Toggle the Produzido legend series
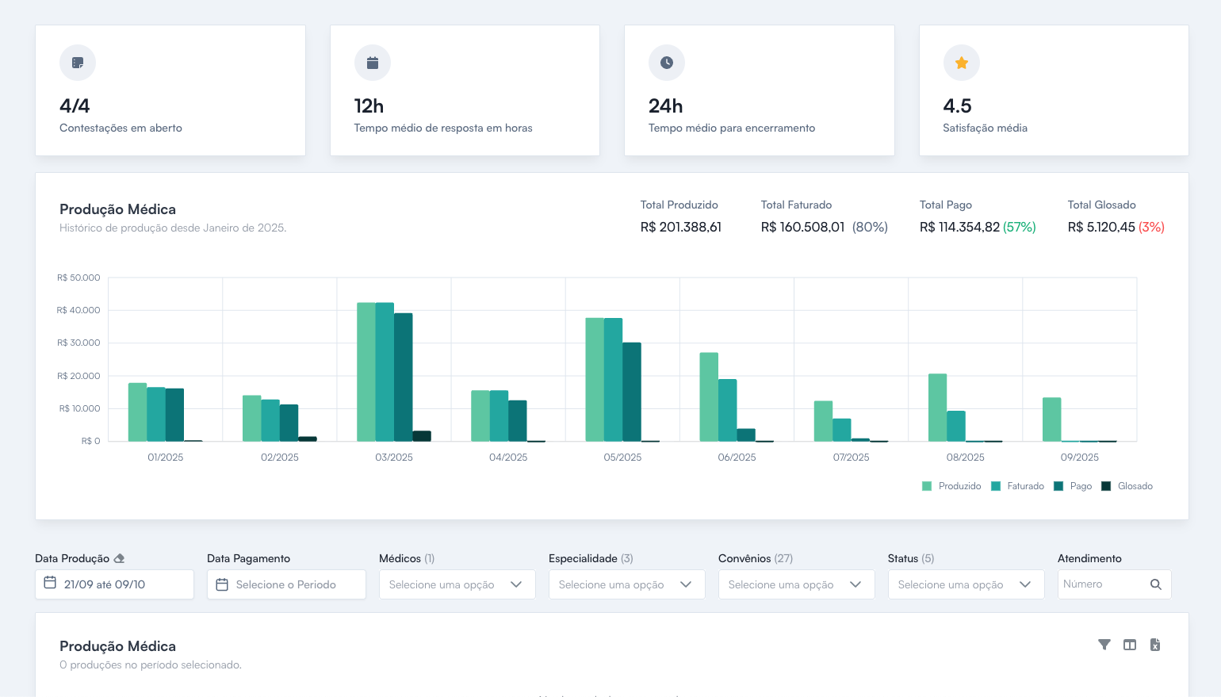Screen dimensions: 1221x697 951,486
